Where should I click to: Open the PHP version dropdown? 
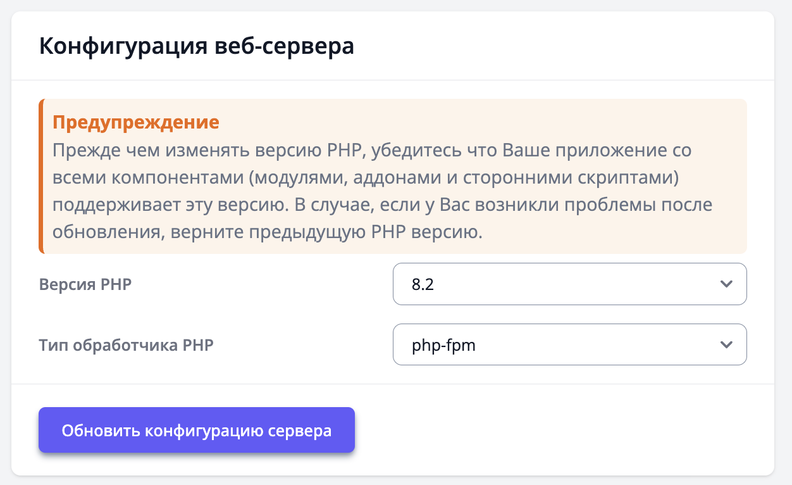pos(569,284)
